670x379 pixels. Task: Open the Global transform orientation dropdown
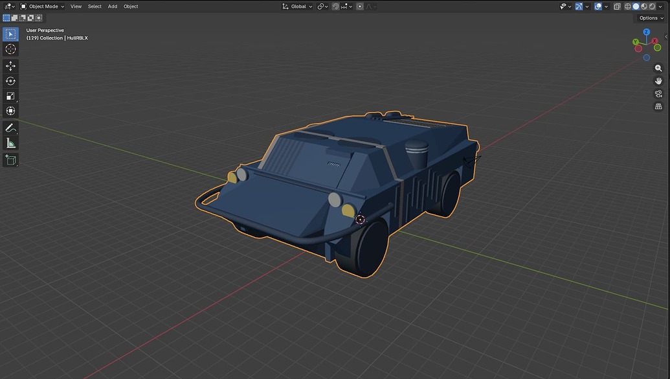(x=297, y=6)
